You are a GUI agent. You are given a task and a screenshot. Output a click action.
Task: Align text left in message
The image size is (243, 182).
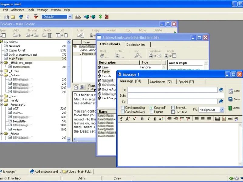click(197, 119)
